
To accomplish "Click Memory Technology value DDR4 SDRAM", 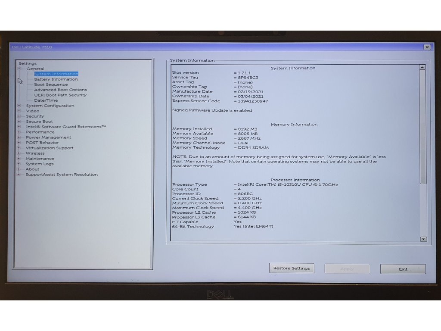I will pos(253,147).
